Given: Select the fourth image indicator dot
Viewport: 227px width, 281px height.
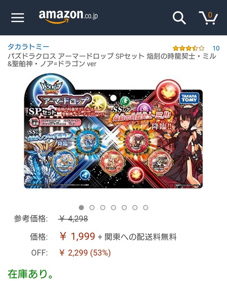Looking at the screenshot, I should coord(113,208).
